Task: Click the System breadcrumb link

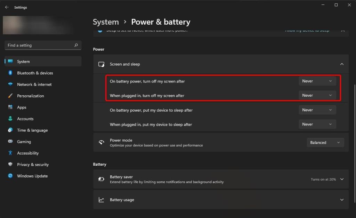Action: coord(106,22)
